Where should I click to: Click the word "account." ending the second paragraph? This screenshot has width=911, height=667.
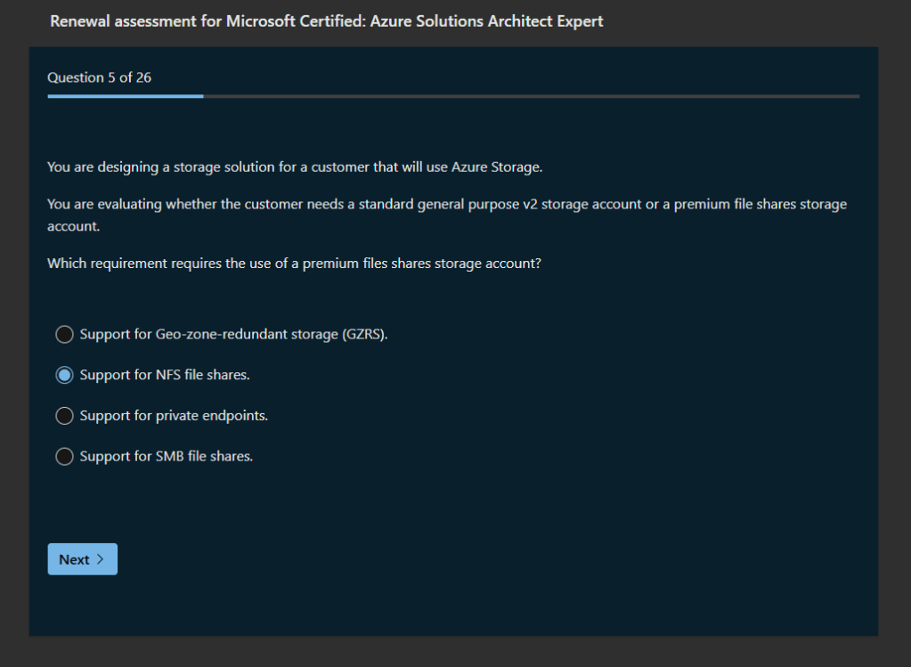click(x=71, y=226)
